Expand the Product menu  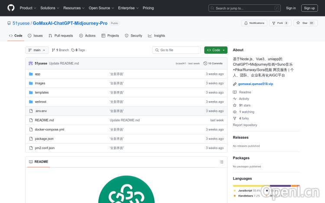point(28,8)
